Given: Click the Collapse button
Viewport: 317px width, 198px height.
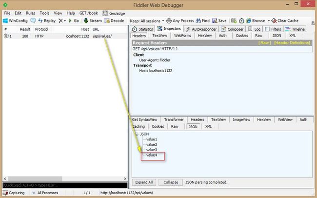Looking at the screenshot, I should 171,182.
